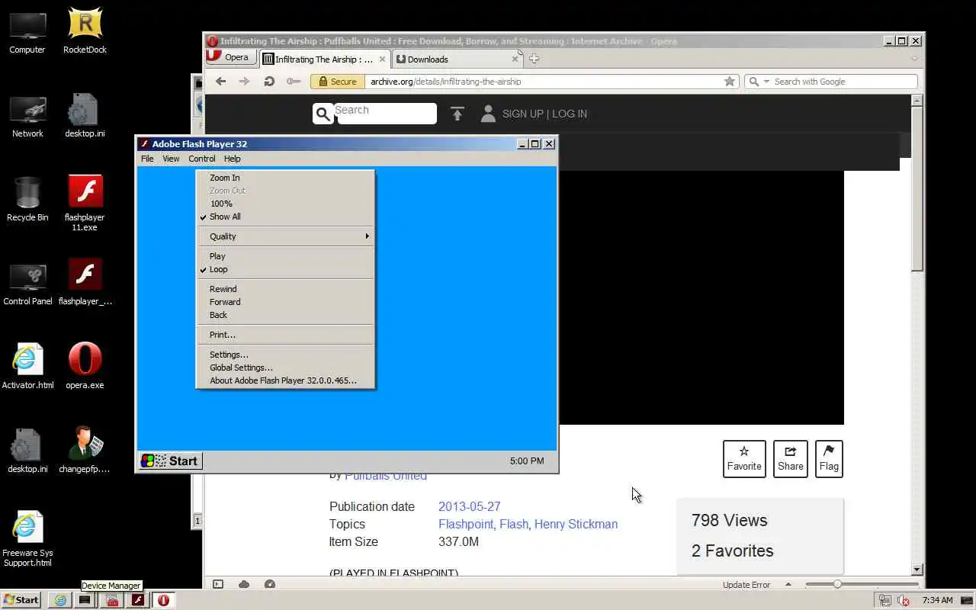Screen dimensions: 976x610
Task: Click the SIGN UP | LOG IN link
Action: (x=544, y=114)
